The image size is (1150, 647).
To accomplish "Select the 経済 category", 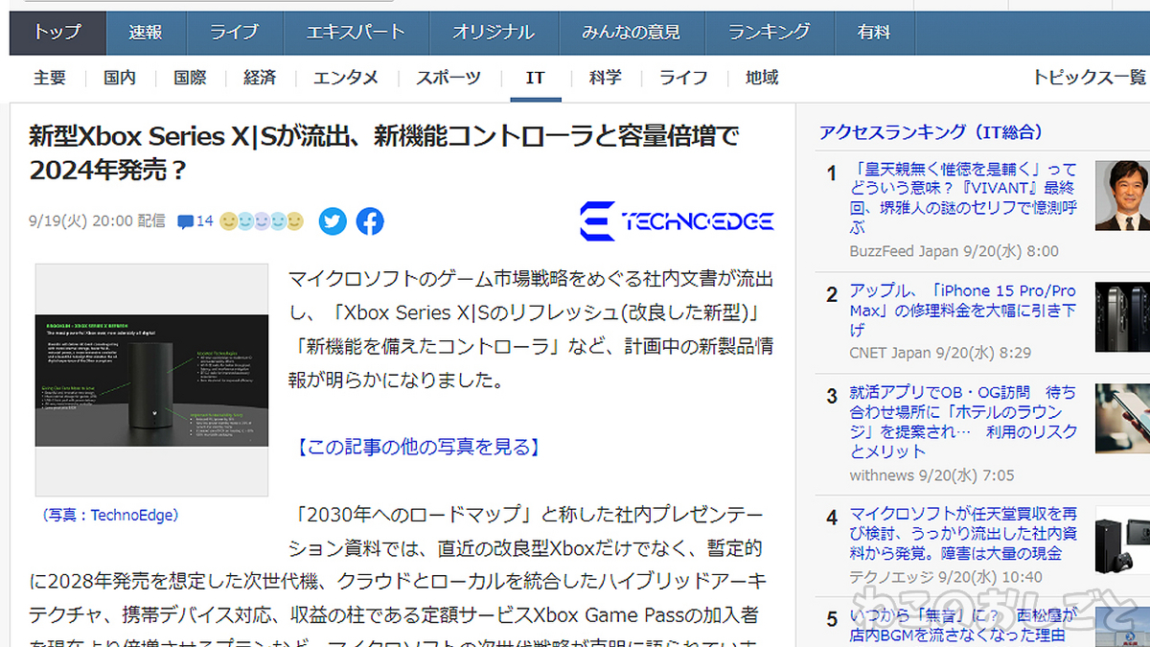I will click(x=260, y=78).
